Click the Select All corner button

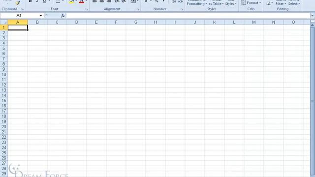(x=4, y=22)
